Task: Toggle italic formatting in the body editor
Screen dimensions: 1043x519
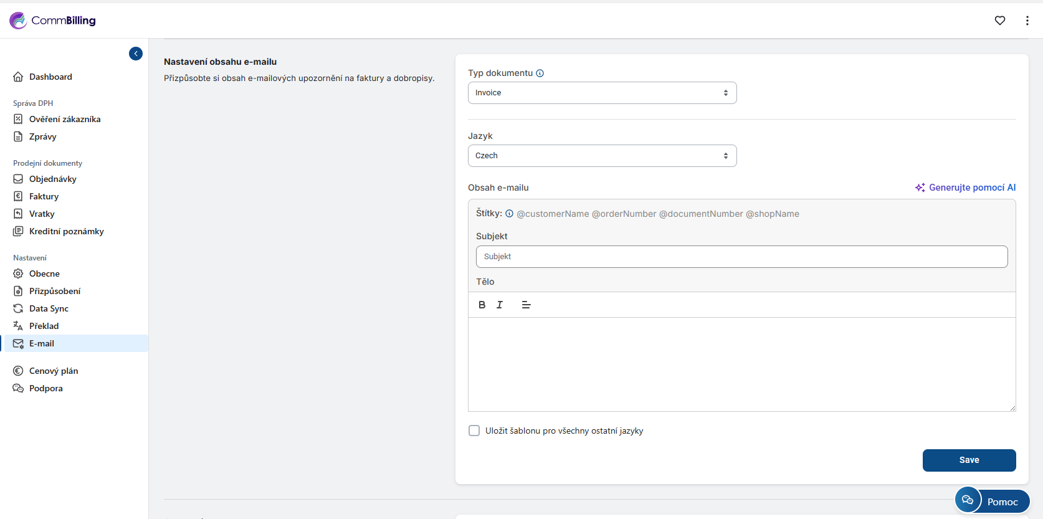Action: [x=500, y=305]
